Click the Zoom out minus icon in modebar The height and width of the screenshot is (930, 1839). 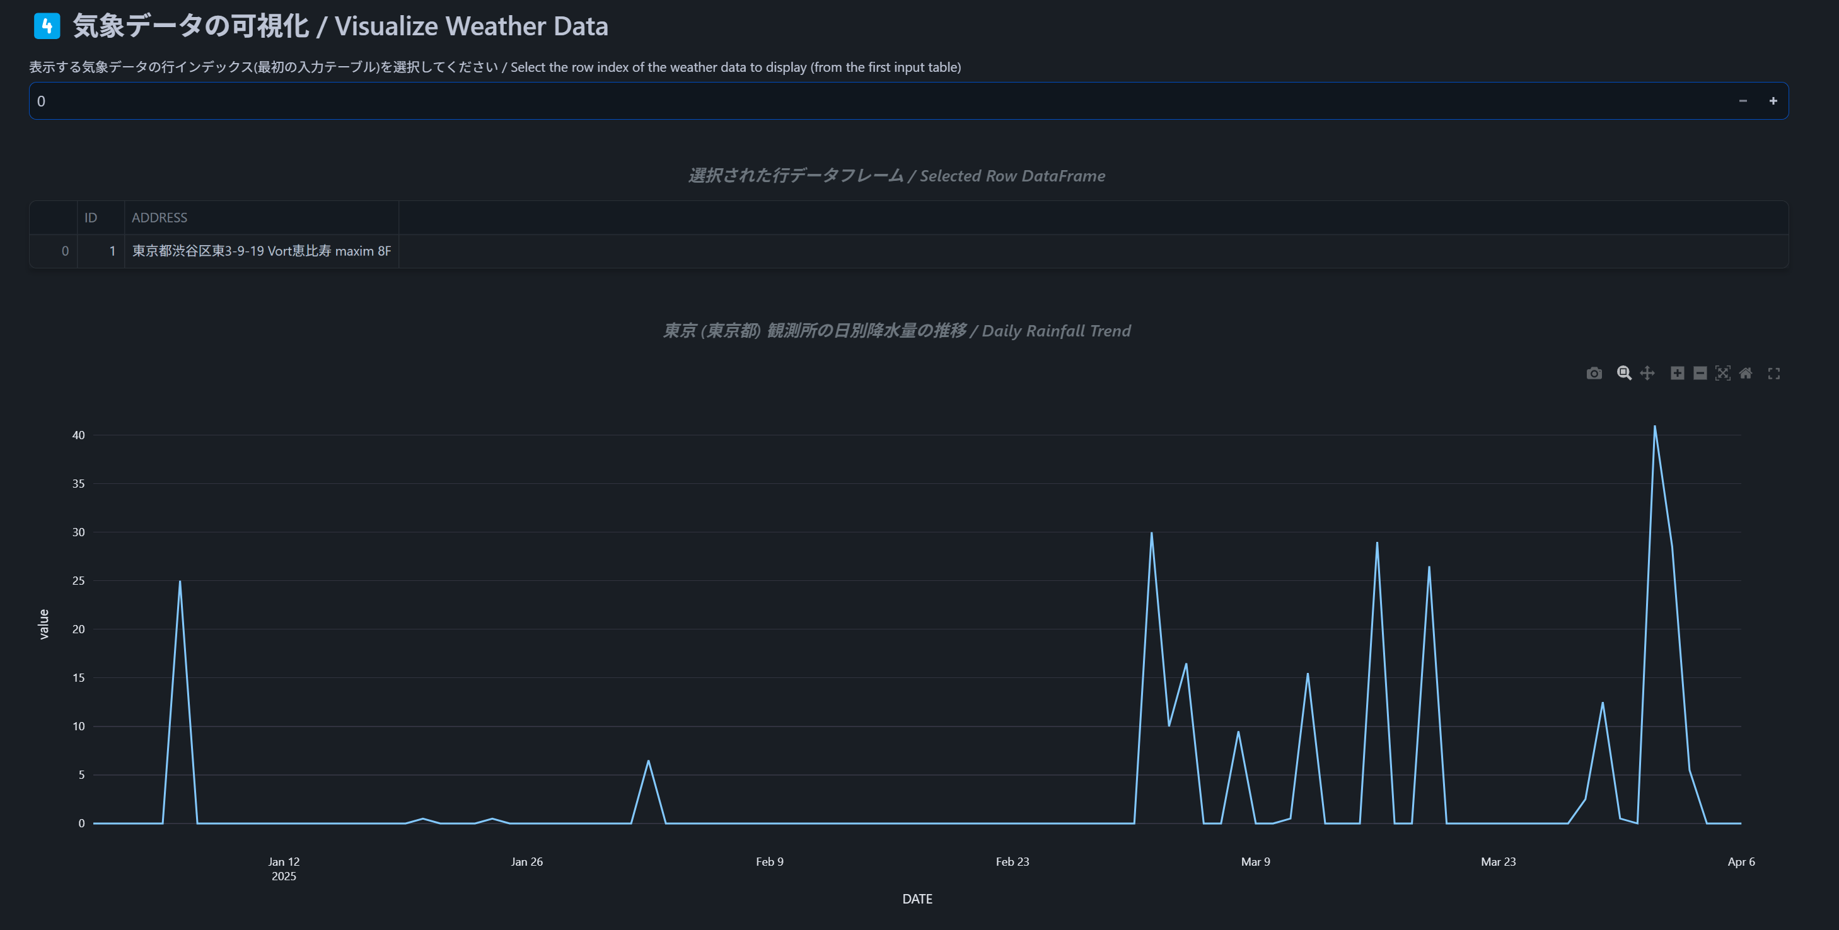(x=1700, y=373)
